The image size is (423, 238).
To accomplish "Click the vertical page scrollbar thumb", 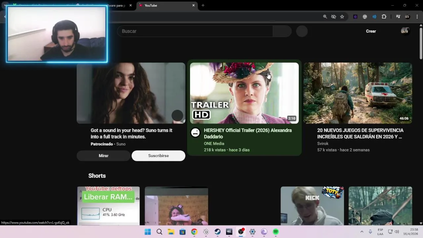I will (x=421, y=44).
